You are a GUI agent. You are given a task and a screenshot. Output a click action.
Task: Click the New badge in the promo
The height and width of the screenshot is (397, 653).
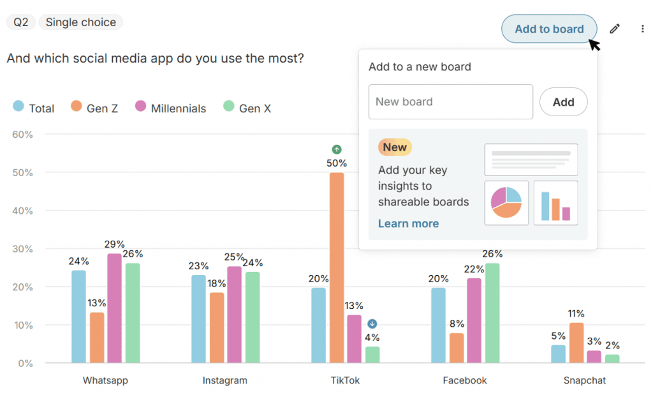pos(395,147)
